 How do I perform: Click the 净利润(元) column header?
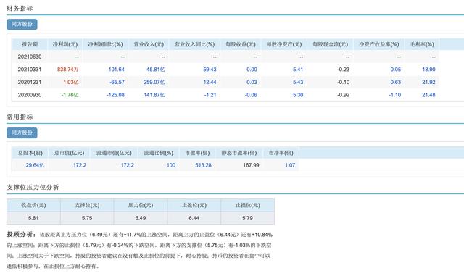(65, 44)
